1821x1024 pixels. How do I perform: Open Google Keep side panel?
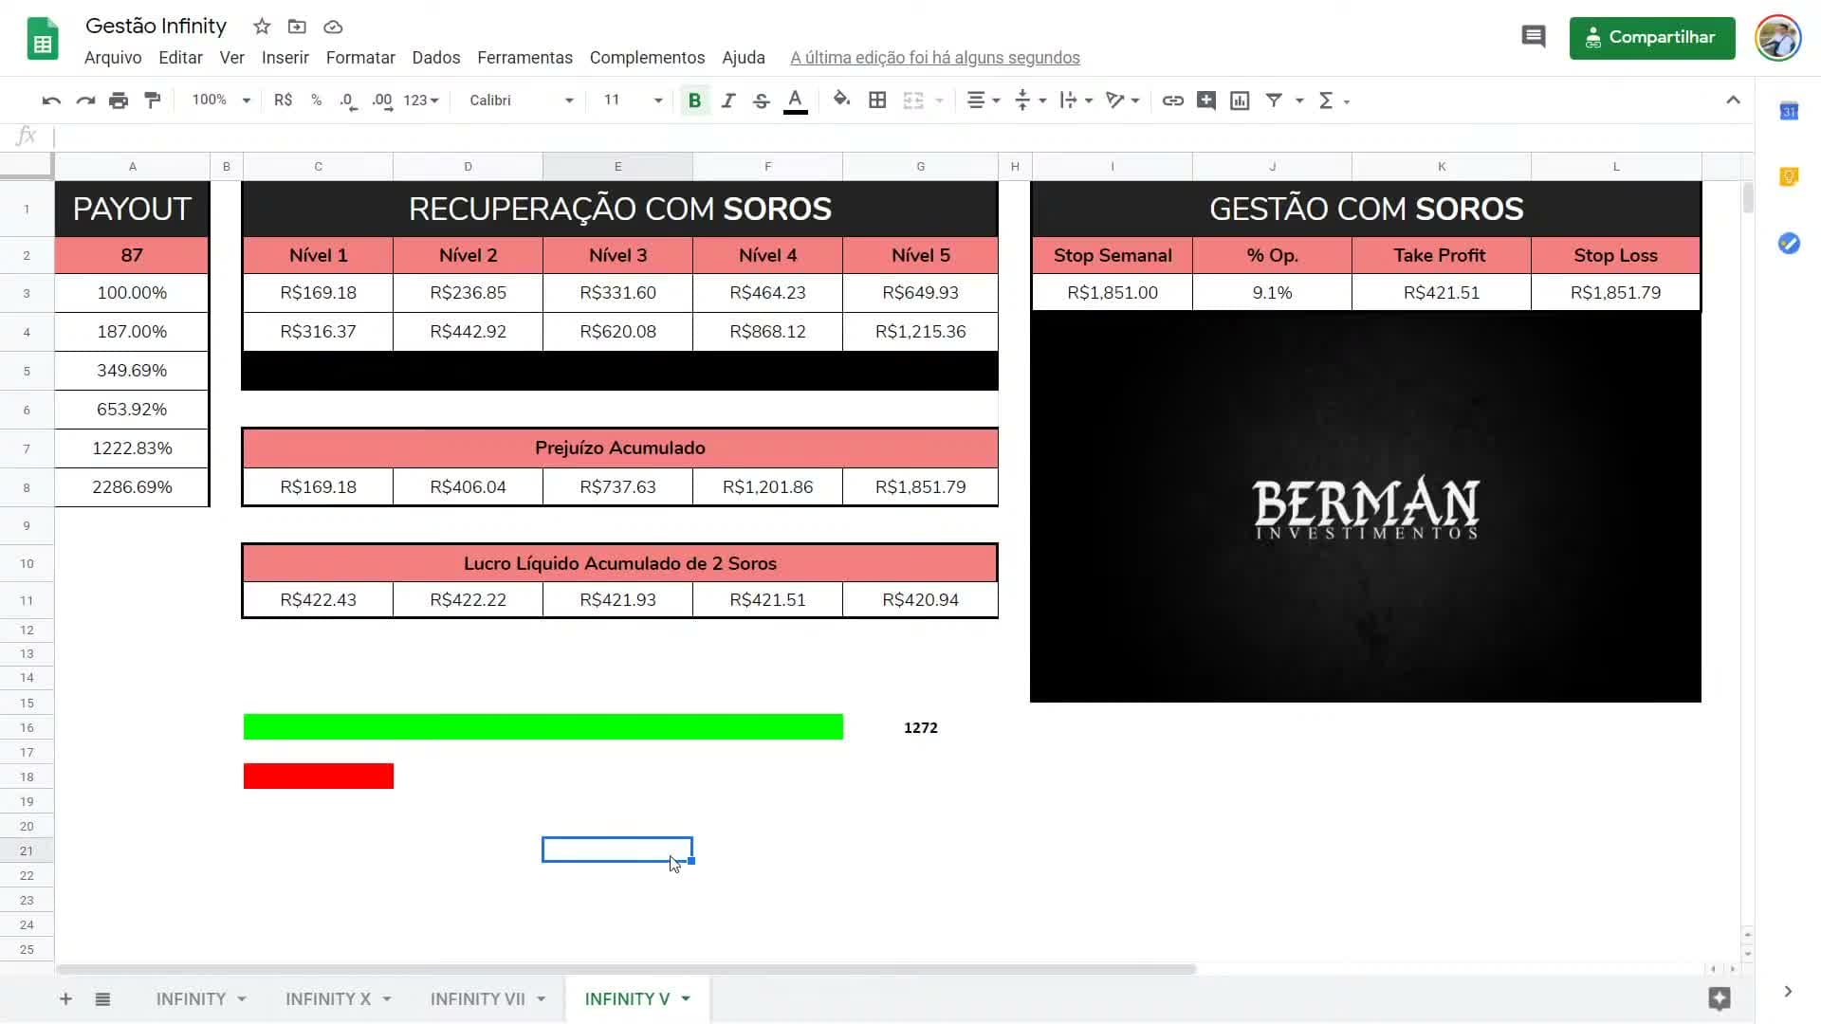1789,177
